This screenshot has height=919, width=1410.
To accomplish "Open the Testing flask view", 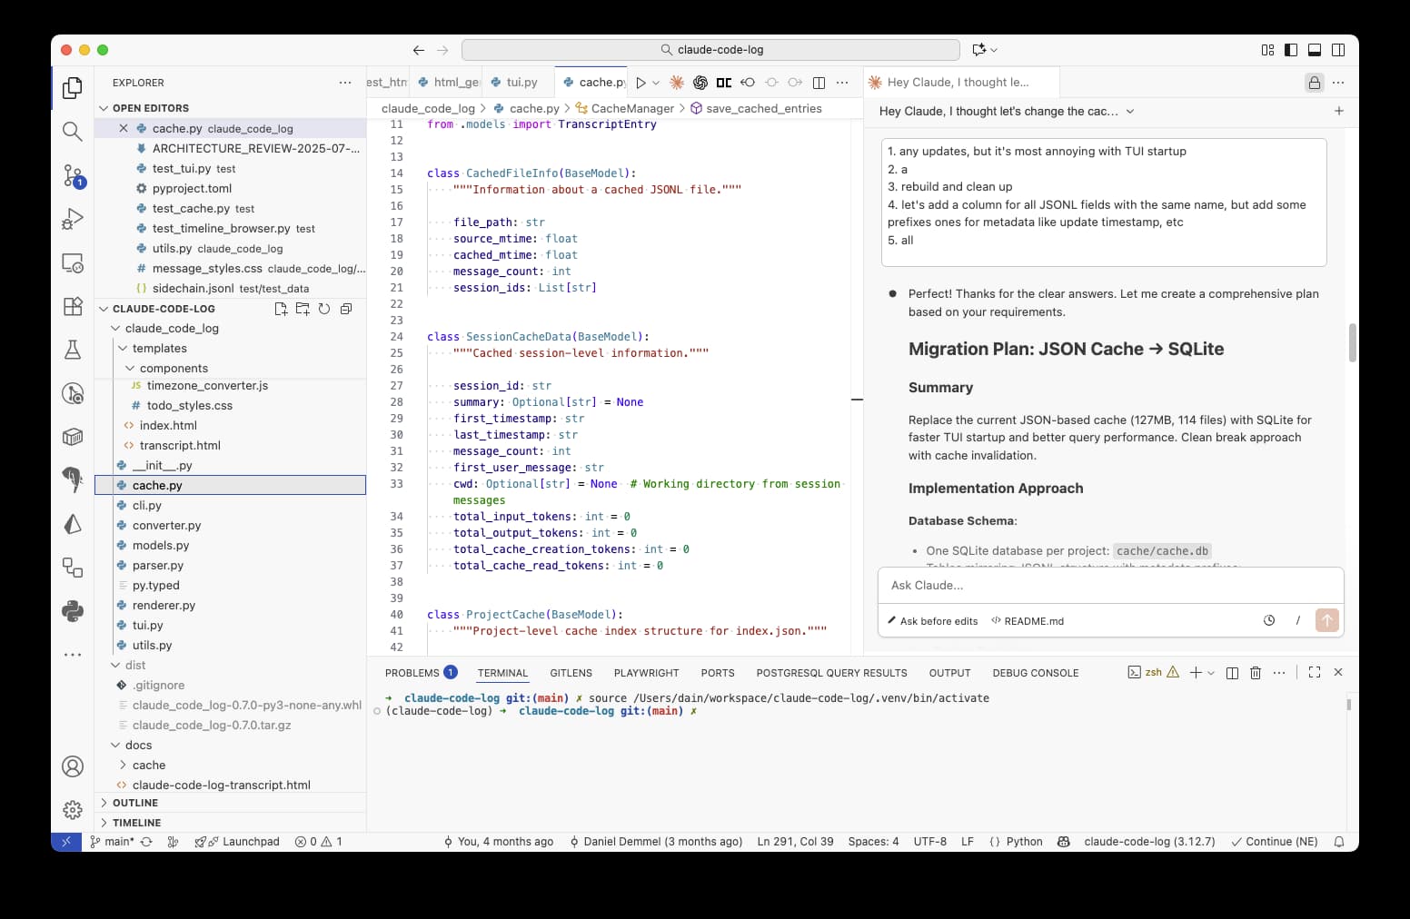I will [x=73, y=350].
